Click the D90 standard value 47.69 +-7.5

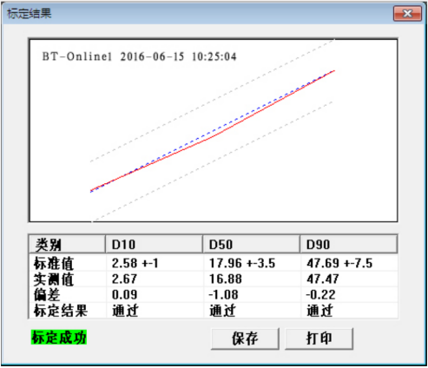coord(339,263)
